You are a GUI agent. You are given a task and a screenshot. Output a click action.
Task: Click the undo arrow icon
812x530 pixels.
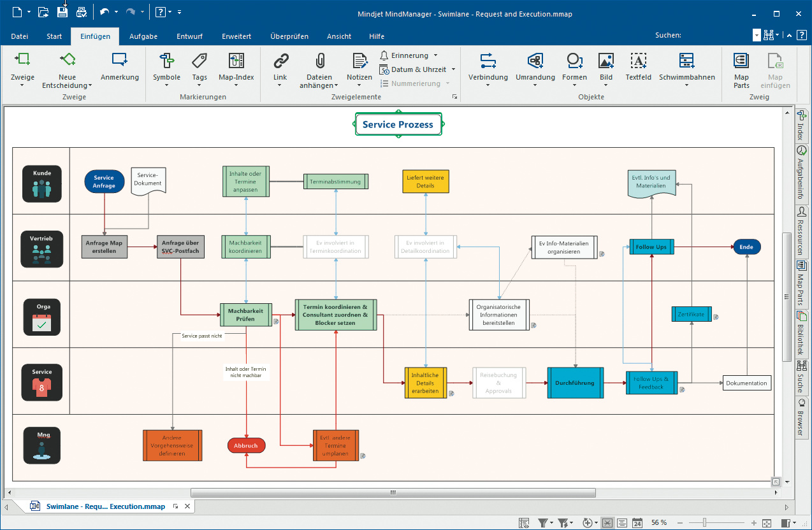tap(105, 12)
